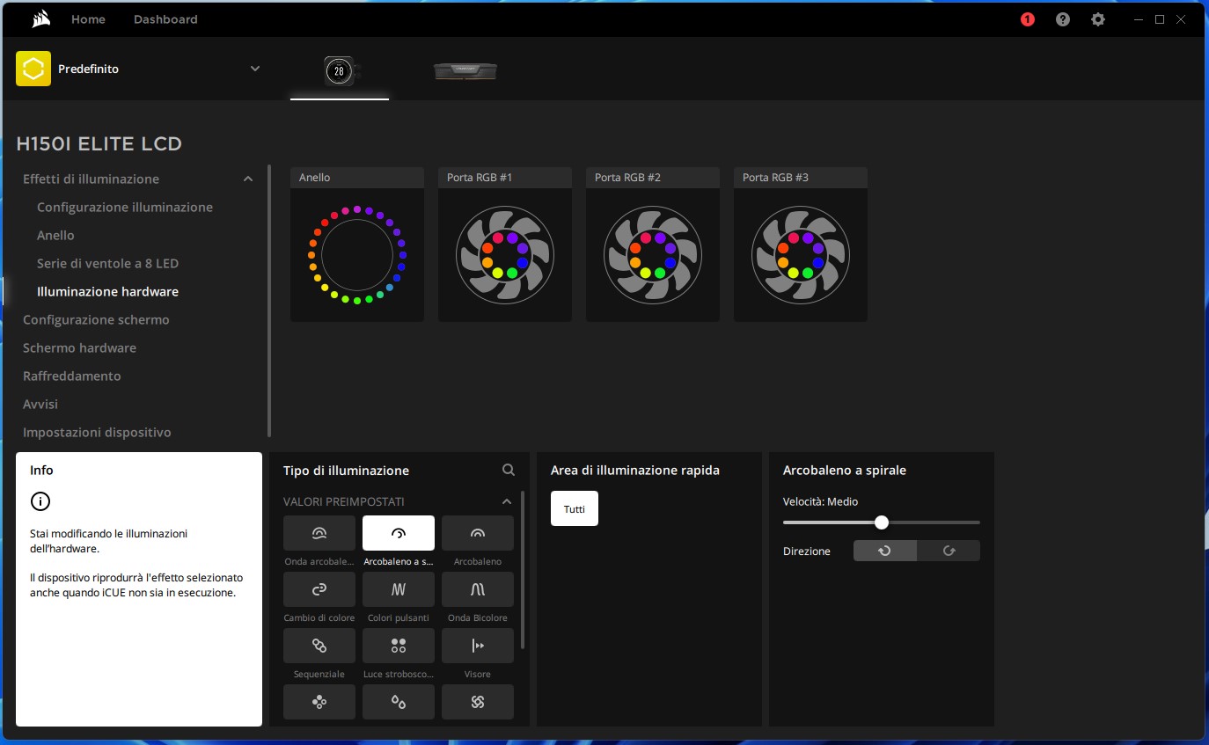Screen dimensions: 1209x745
Task: Select the H150i cooler device icon
Action: (340, 70)
